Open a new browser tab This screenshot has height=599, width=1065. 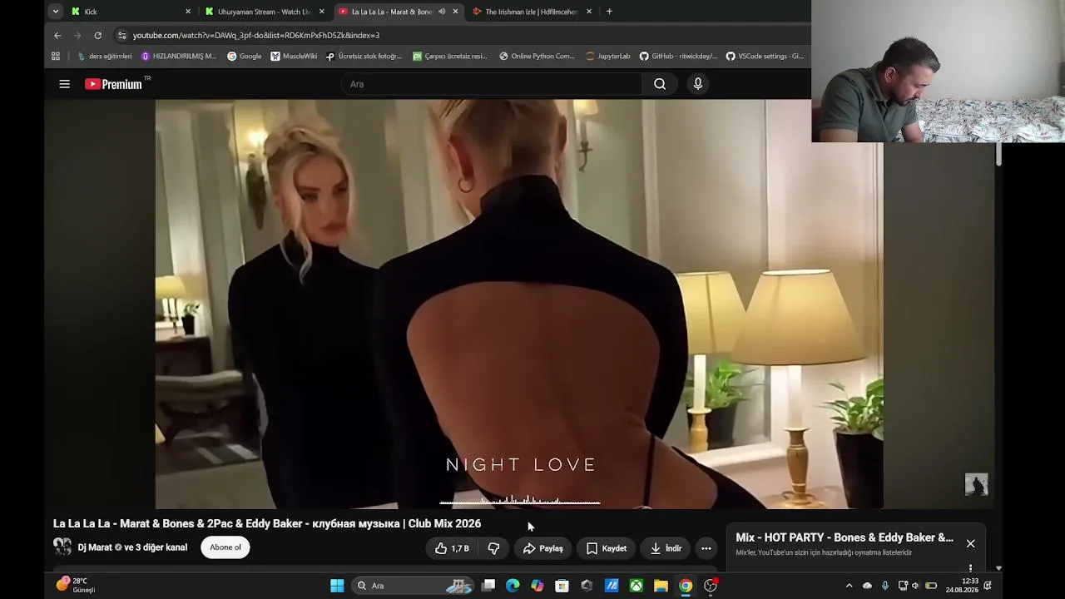pyautogui.click(x=609, y=12)
